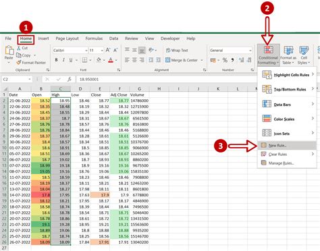Open Data Bars menu entry
320x251 pixels.
(287, 105)
